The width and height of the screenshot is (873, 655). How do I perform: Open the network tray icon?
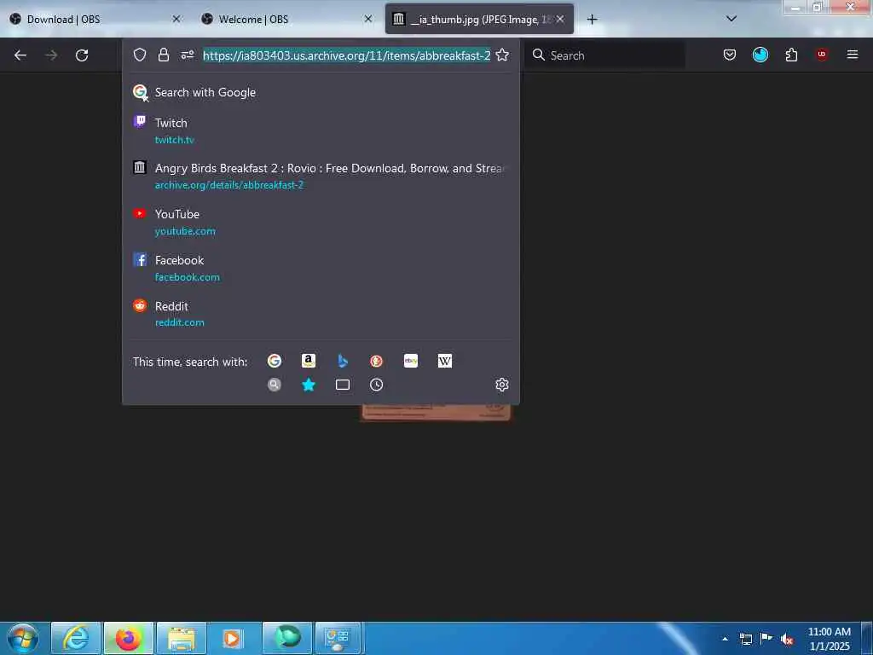pyautogui.click(x=745, y=639)
